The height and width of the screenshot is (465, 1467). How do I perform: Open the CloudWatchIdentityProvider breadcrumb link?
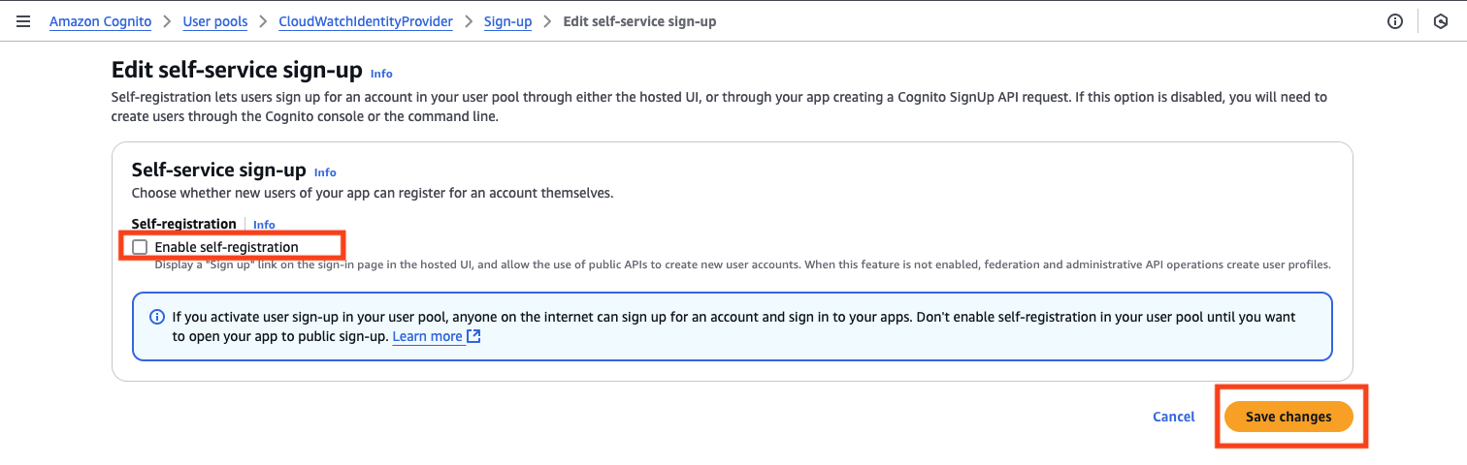(365, 21)
